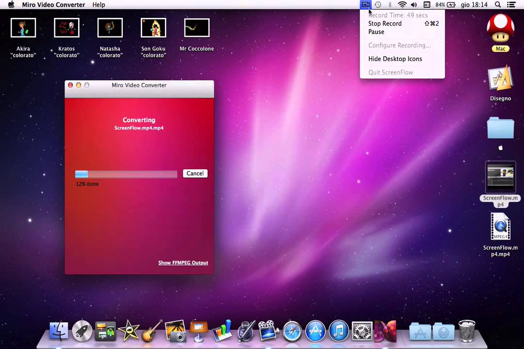Open Time Machine menu bar icon

[377, 5]
